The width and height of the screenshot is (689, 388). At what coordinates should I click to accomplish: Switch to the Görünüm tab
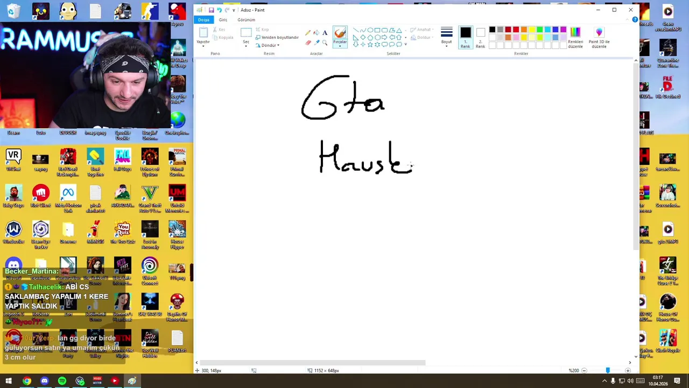tap(247, 19)
